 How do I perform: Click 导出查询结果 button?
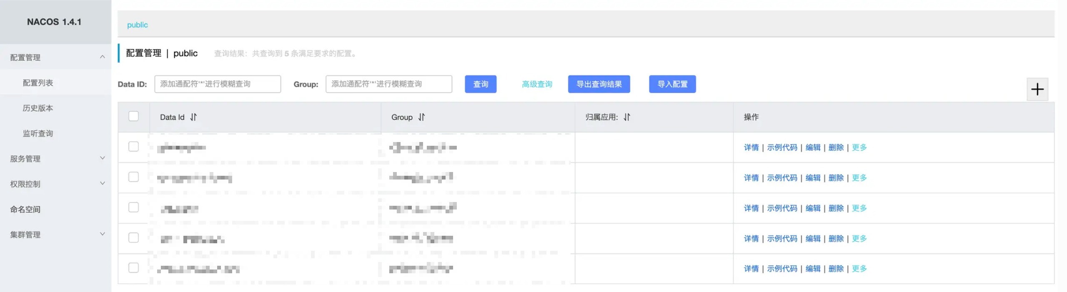(x=599, y=84)
